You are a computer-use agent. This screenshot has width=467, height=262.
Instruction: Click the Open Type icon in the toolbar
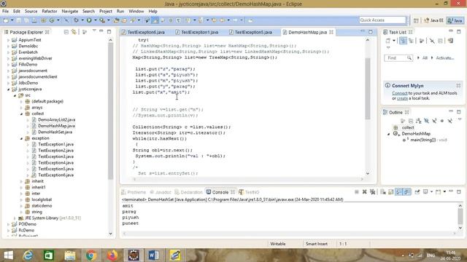pyautogui.click(x=116, y=20)
